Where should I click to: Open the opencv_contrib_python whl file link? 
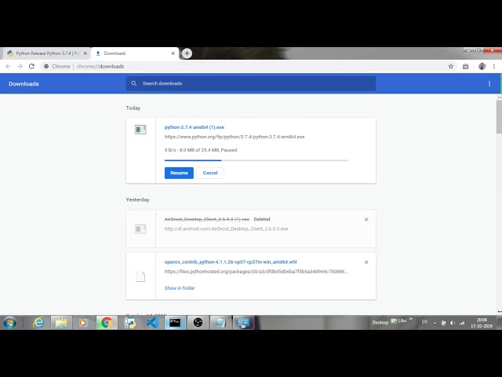pos(231,262)
